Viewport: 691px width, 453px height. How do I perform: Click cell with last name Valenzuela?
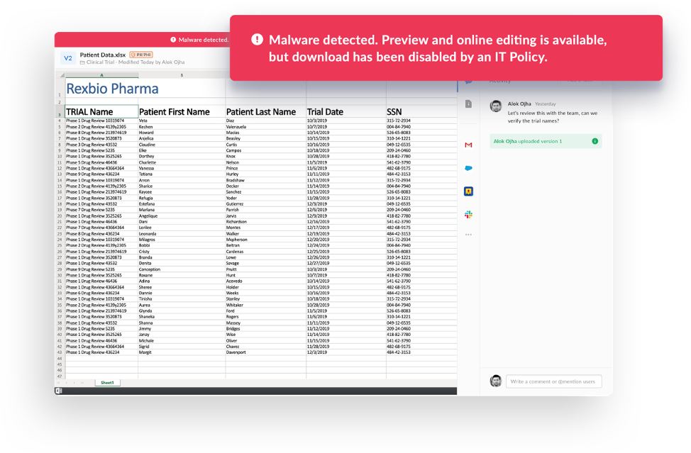(x=266, y=127)
